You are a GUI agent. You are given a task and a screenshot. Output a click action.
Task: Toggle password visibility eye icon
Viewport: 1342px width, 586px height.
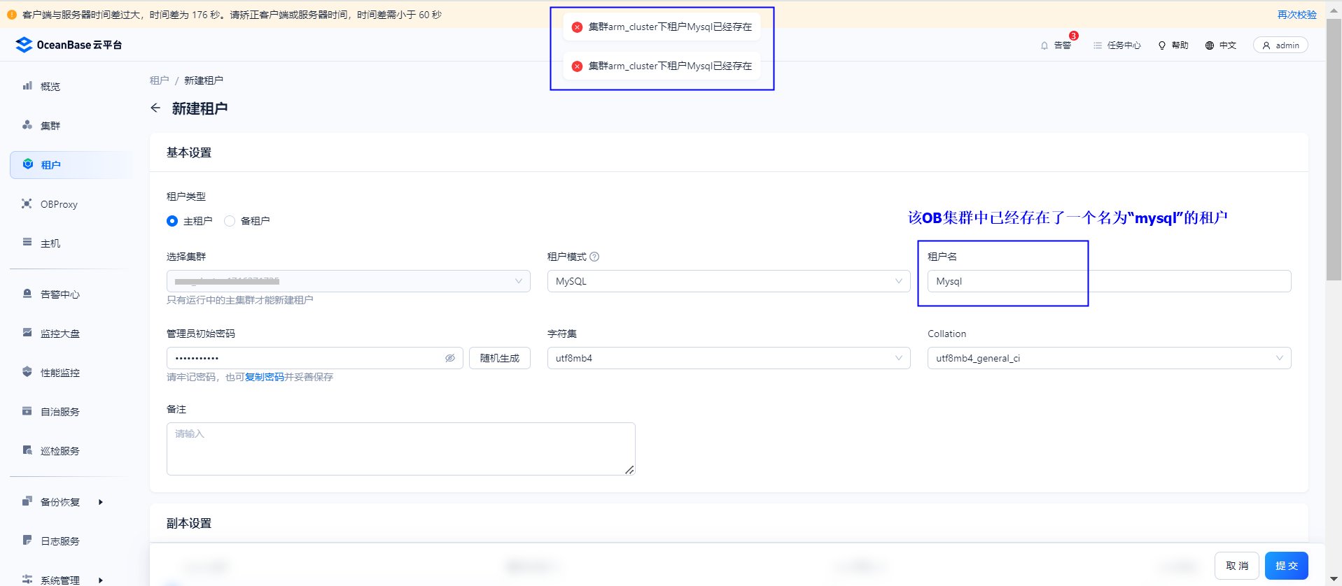click(x=450, y=358)
